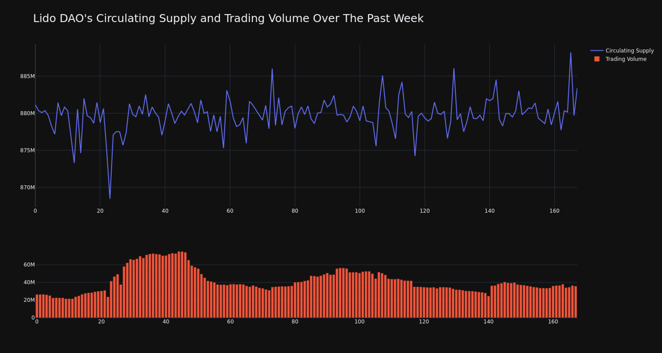
Task: Click the blue line icon in legend
Action: pyautogui.click(x=597, y=51)
